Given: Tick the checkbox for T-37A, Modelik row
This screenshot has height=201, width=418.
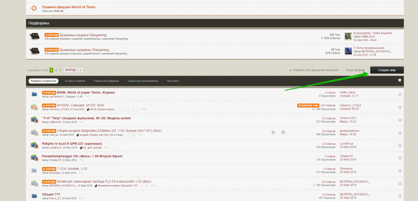Looking at the screenshot, I should click(x=400, y=170).
